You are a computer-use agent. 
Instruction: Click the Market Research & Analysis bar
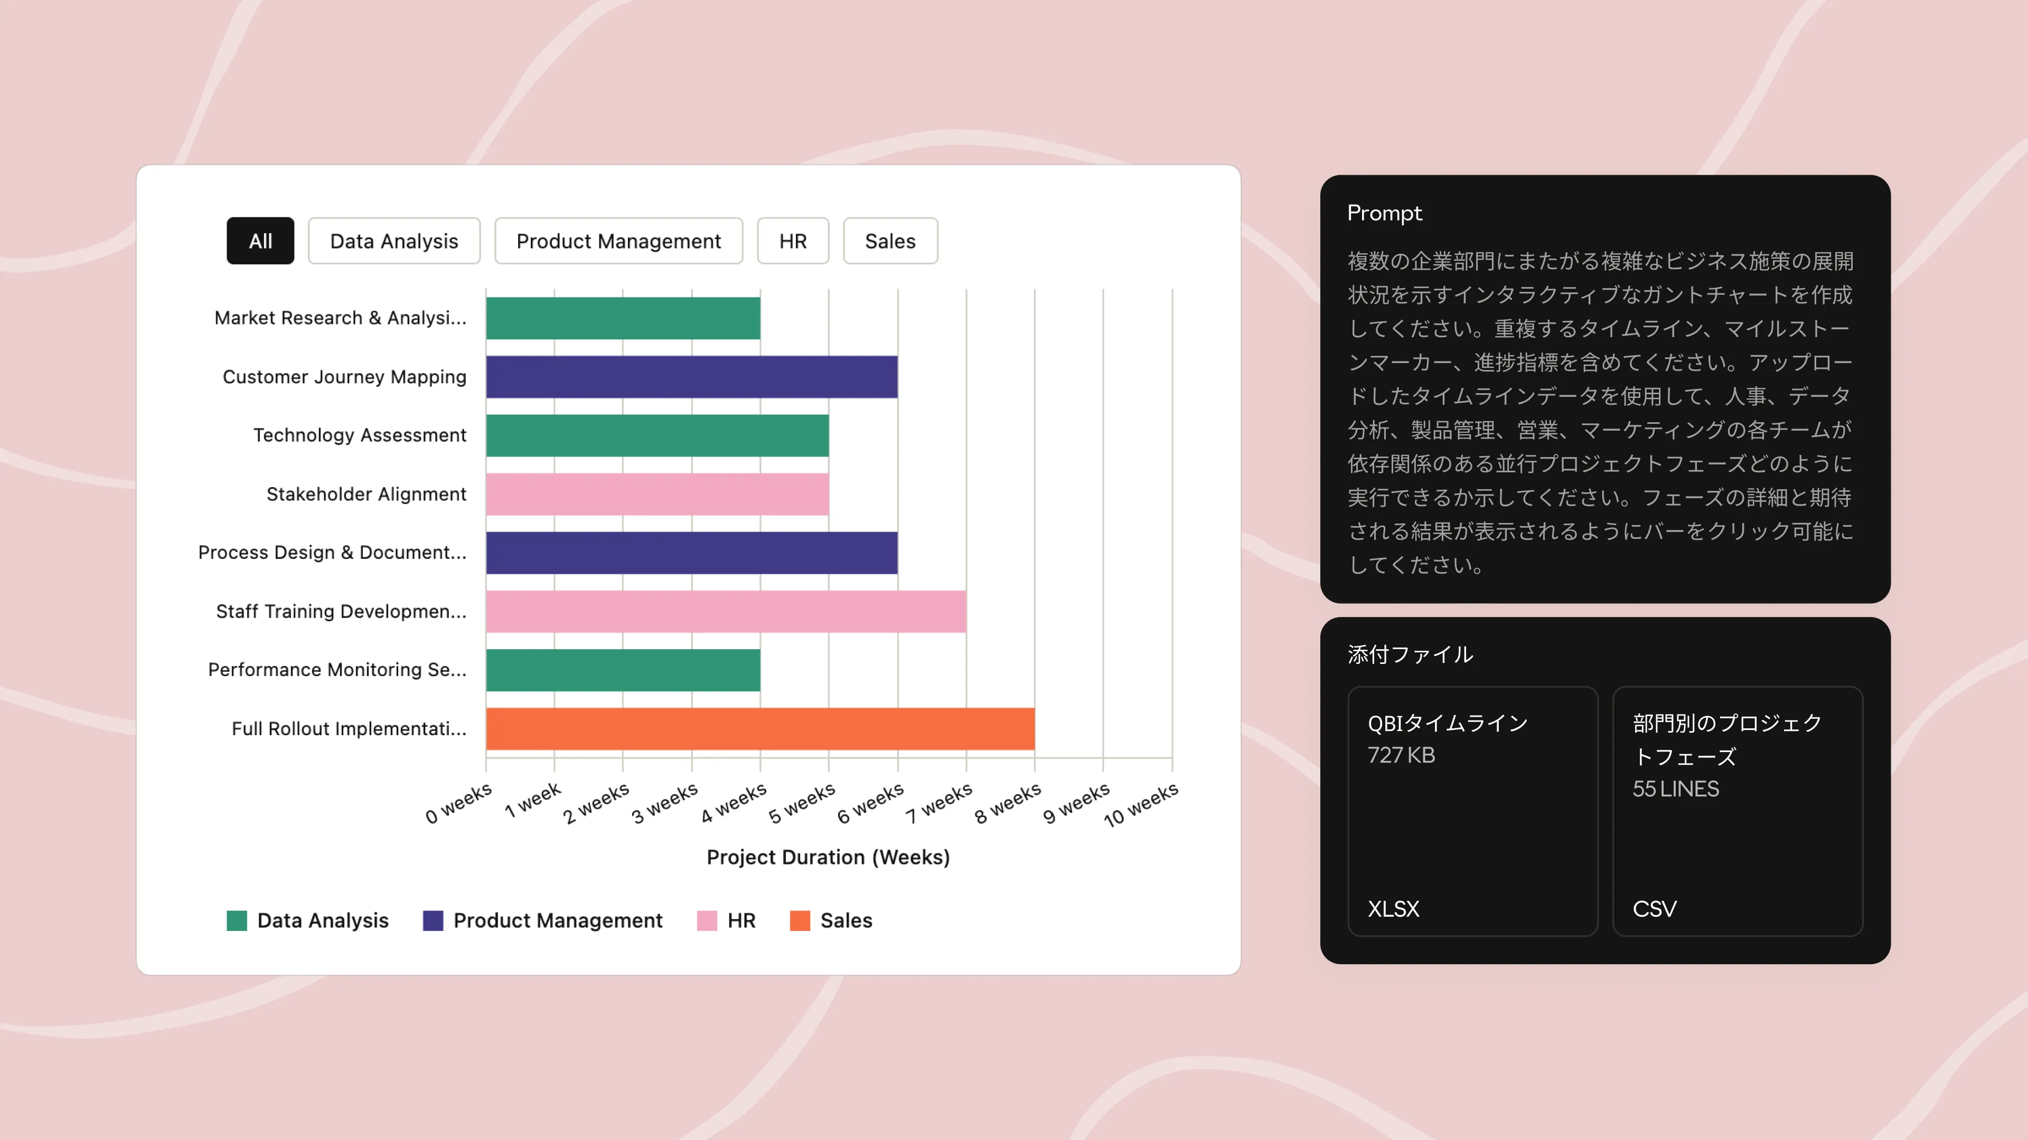click(x=623, y=318)
